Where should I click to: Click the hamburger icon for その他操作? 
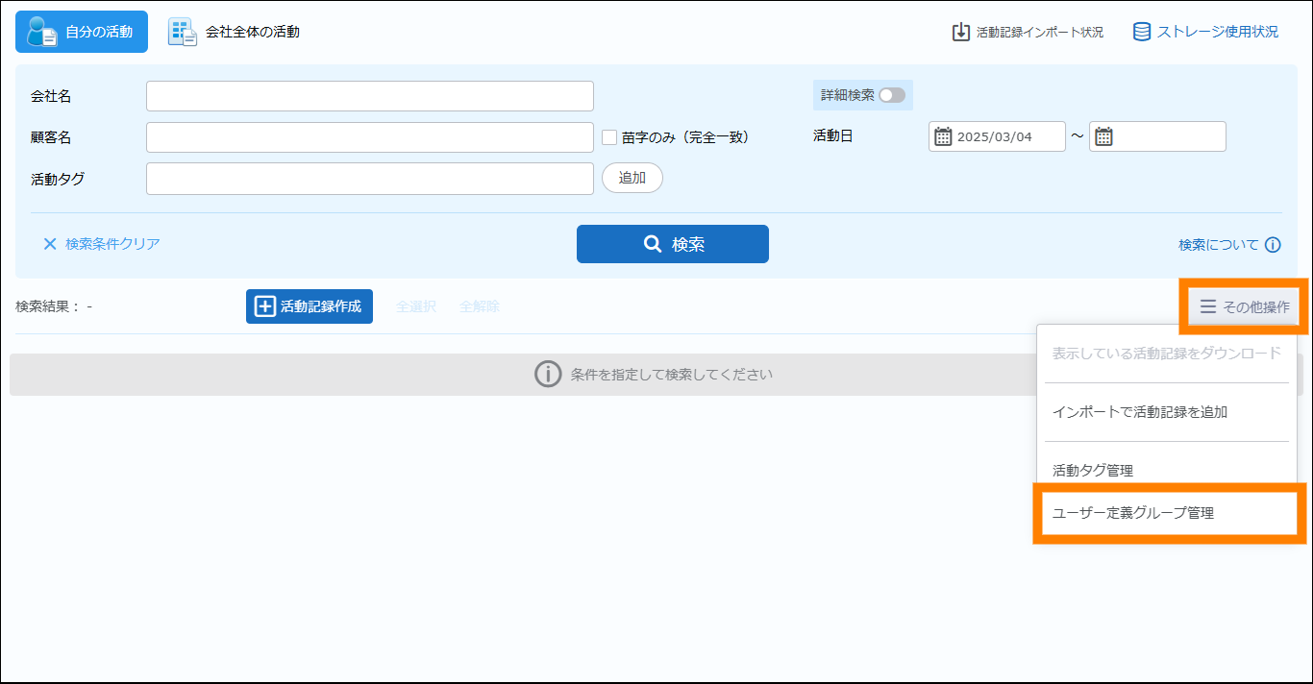click(1208, 306)
